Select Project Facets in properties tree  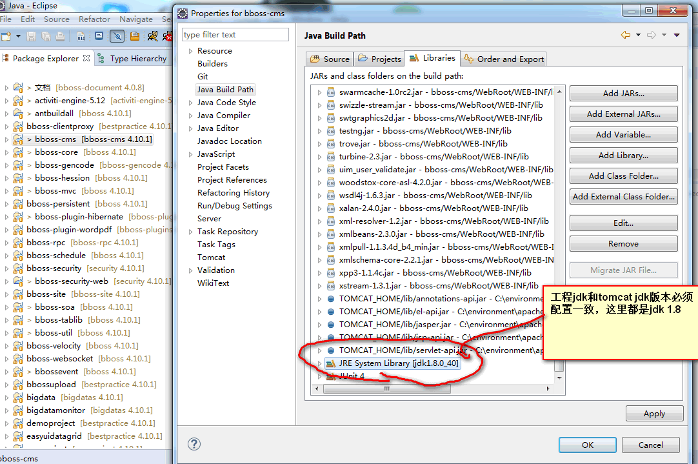pyautogui.click(x=223, y=167)
